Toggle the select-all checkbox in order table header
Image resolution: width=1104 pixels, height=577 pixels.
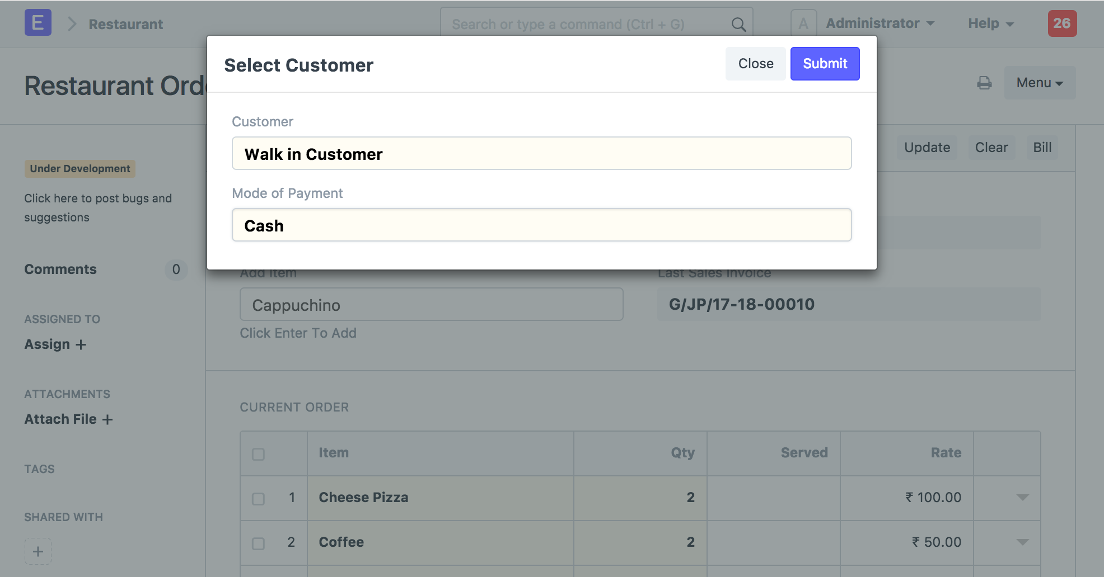[258, 454]
